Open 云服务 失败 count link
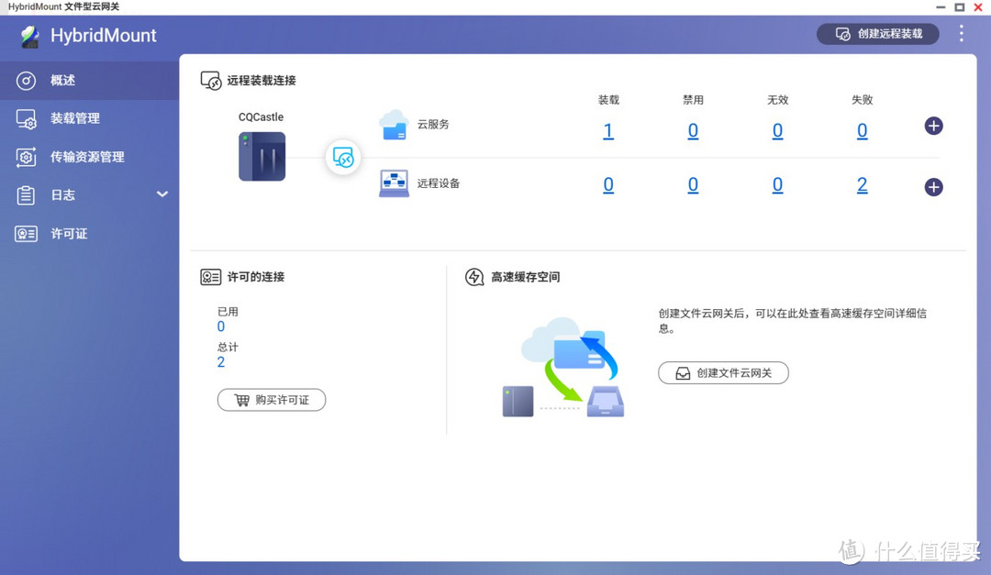The image size is (991, 575). point(862,131)
